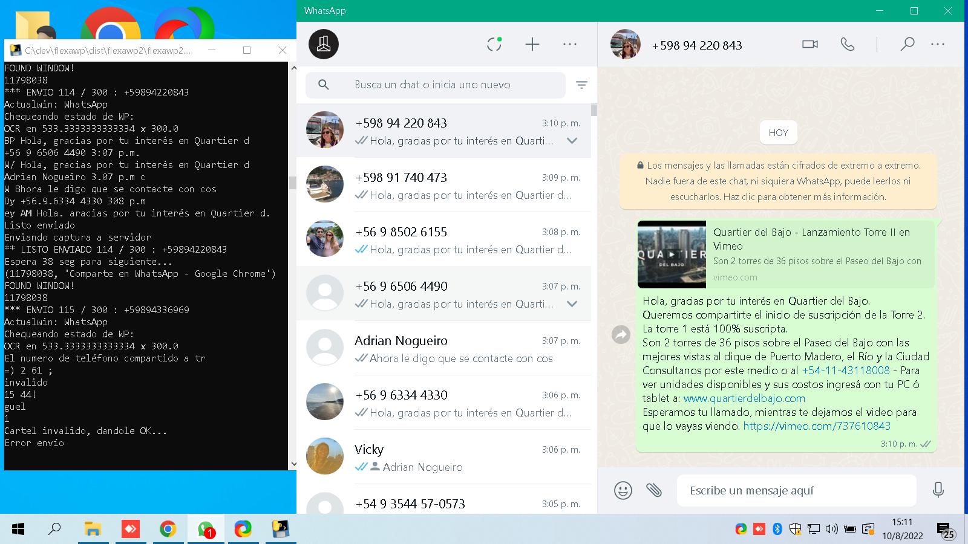
Task: Expand options chevron on +56 9 6506 4490 chat
Action: [572, 304]
